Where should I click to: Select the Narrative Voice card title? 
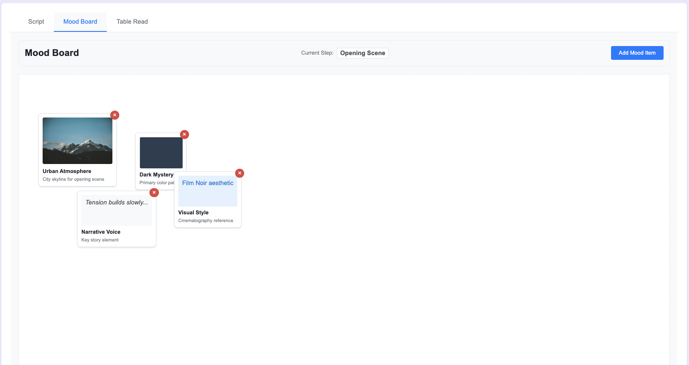coord(101,232)
